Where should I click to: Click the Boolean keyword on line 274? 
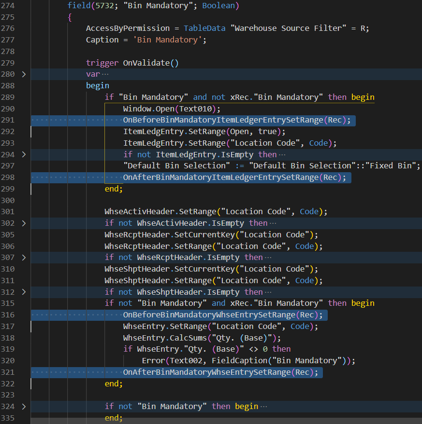pos(219,5)
